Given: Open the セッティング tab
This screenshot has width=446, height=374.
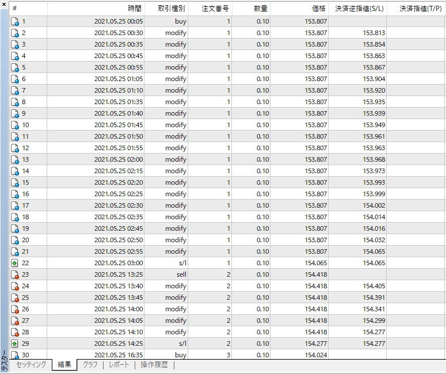Looking at the screenshot, I should click(x=31, y=365).
